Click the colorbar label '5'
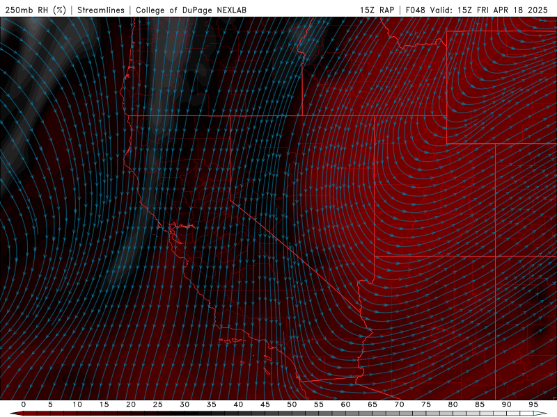Viewport: 557px width, 417px height. (50, 404)
